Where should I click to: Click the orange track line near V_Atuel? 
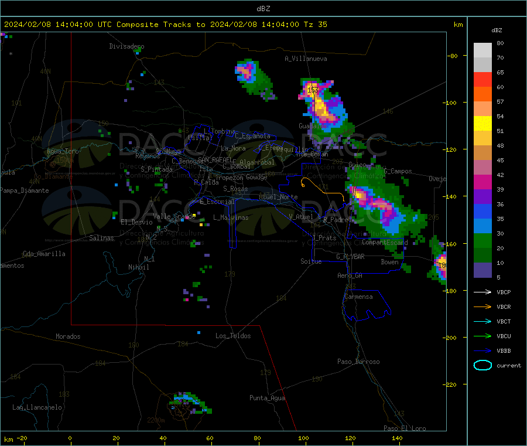click(x=323, y=189)
